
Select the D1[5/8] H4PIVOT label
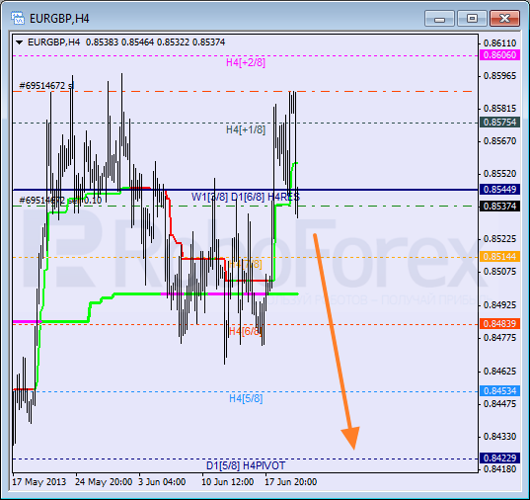246,465
